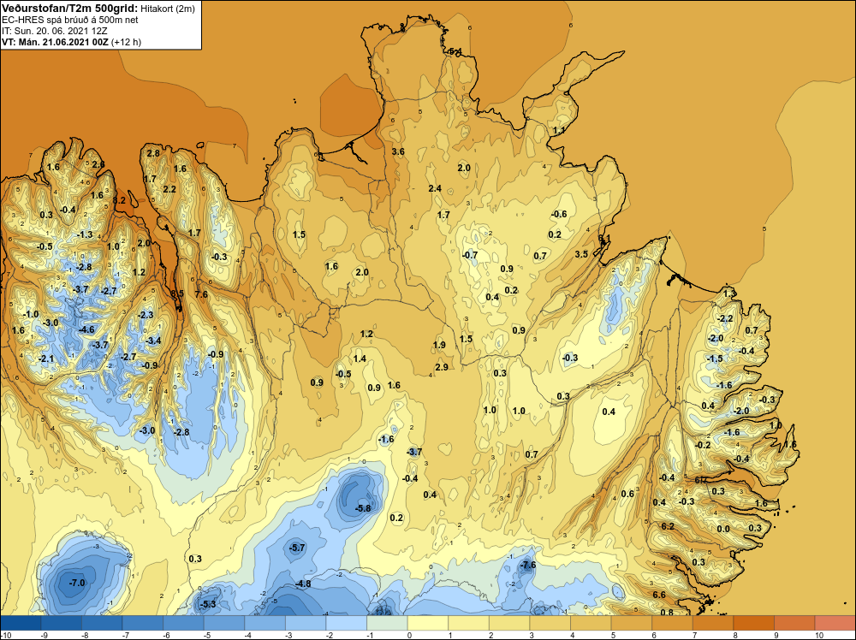Screen dimensions: 856x640
Task: Click the legend swatch between 4 and 5
Action: click(x=591, y=623)
